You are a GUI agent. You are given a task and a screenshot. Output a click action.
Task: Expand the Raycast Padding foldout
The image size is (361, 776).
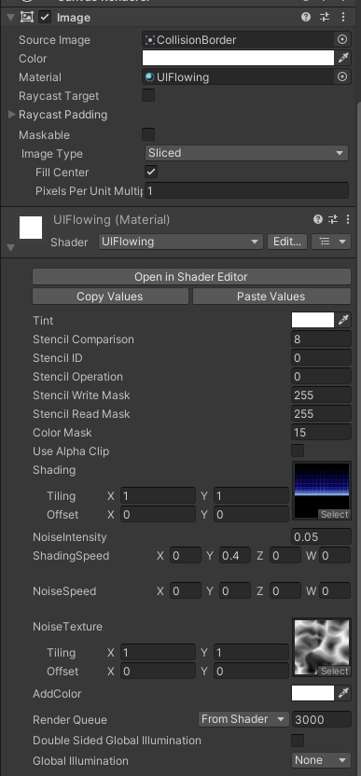tap(12, 115)
